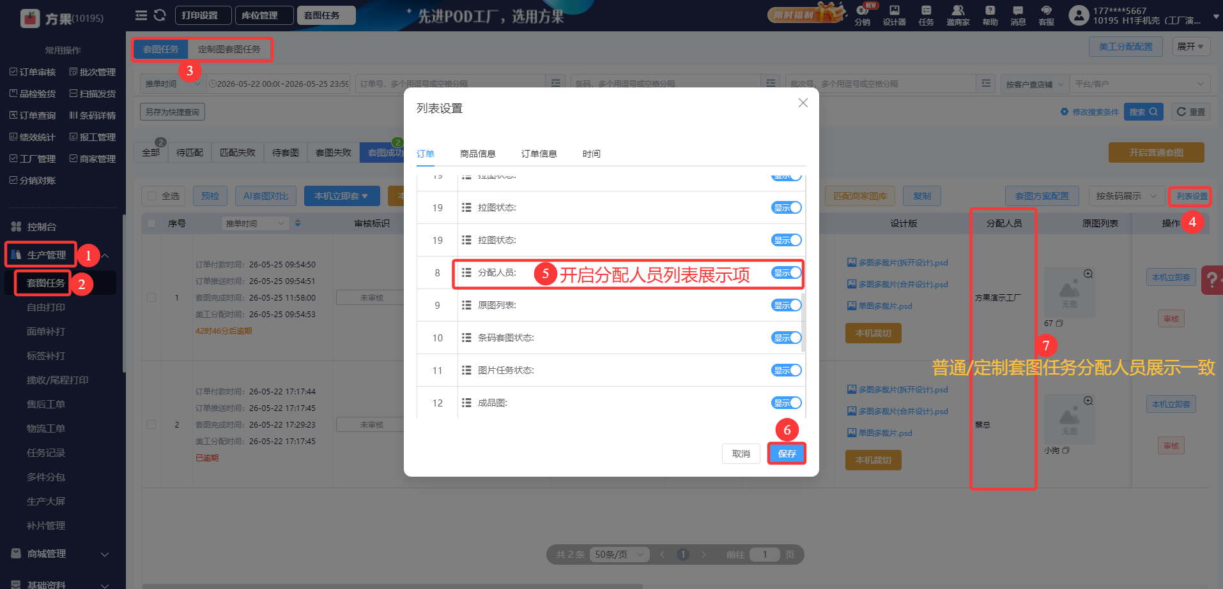This screenshot has width=1223, height=589.
Task: Select the 套图失败 status tab
Action: (334, 153)
